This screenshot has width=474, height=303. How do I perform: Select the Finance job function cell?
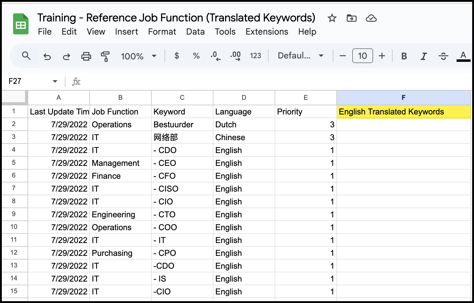pos(120,176)
